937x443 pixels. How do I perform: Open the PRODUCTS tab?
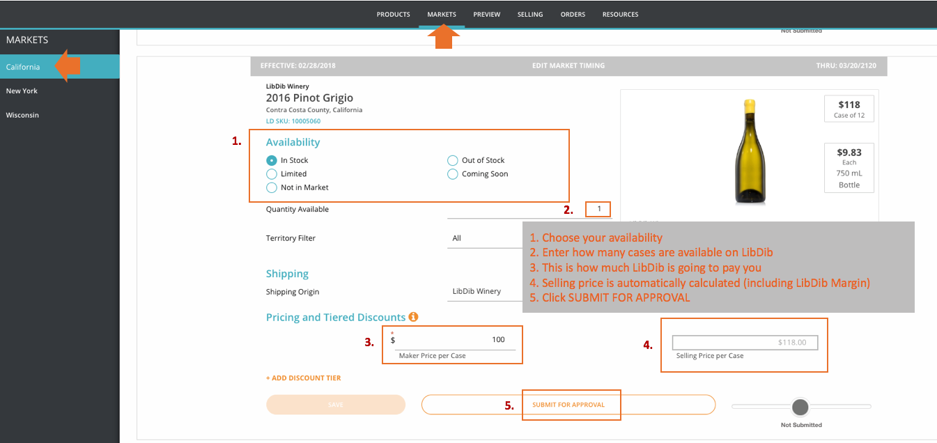click(x=393, y=14)
